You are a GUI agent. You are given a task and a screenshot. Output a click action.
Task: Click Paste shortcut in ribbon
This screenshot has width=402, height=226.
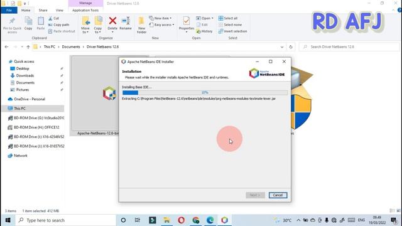[62, 31]
